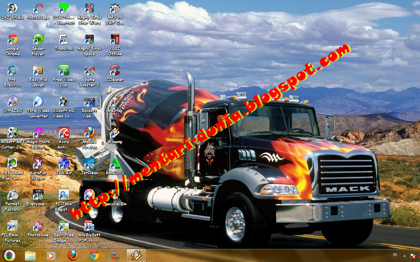420x262 pixels.
Task: Select the Pro Evolut... game shortcut
Action: 13,76
